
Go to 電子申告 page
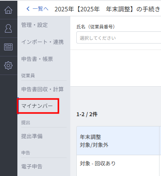[x=32, y=167]
